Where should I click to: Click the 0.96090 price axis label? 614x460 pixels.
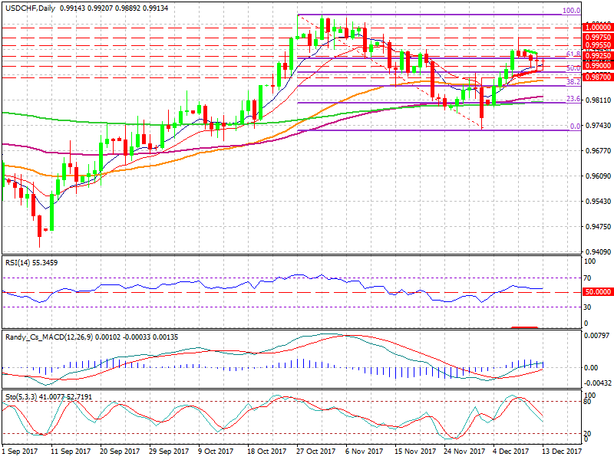(597, 176)
